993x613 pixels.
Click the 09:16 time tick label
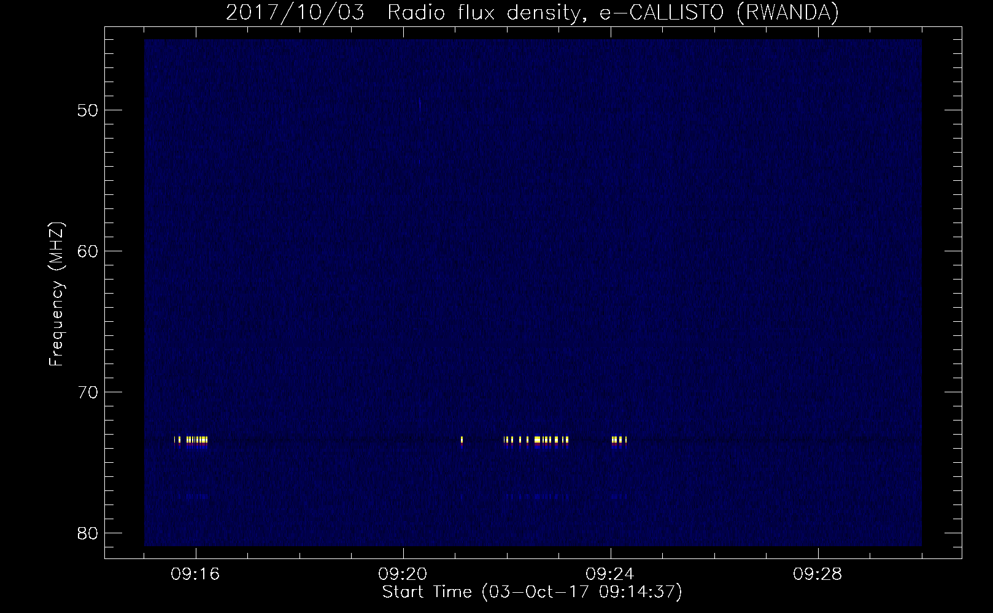(196, 574)
